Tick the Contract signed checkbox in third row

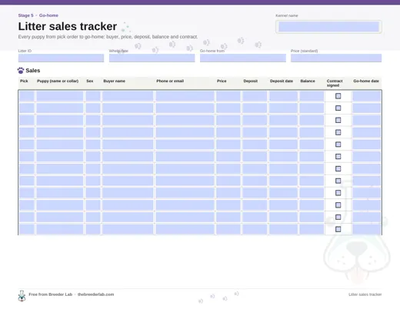(x=338, y=120)
